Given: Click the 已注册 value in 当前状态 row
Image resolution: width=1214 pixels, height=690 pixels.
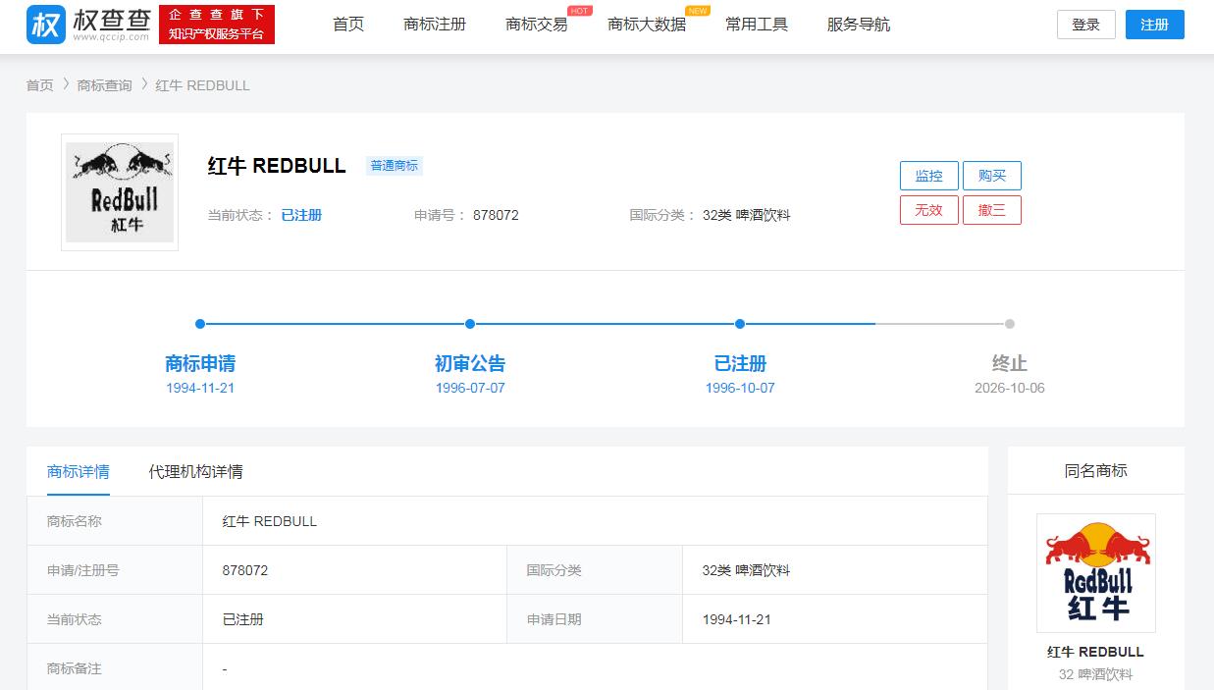Looking at the screenshot, I should click(354, 619).
